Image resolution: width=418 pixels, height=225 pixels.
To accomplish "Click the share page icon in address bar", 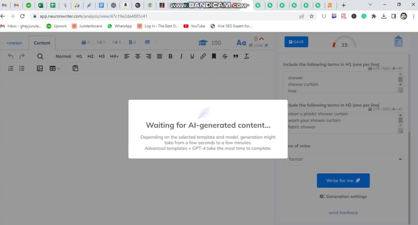I will click(301, 16).
